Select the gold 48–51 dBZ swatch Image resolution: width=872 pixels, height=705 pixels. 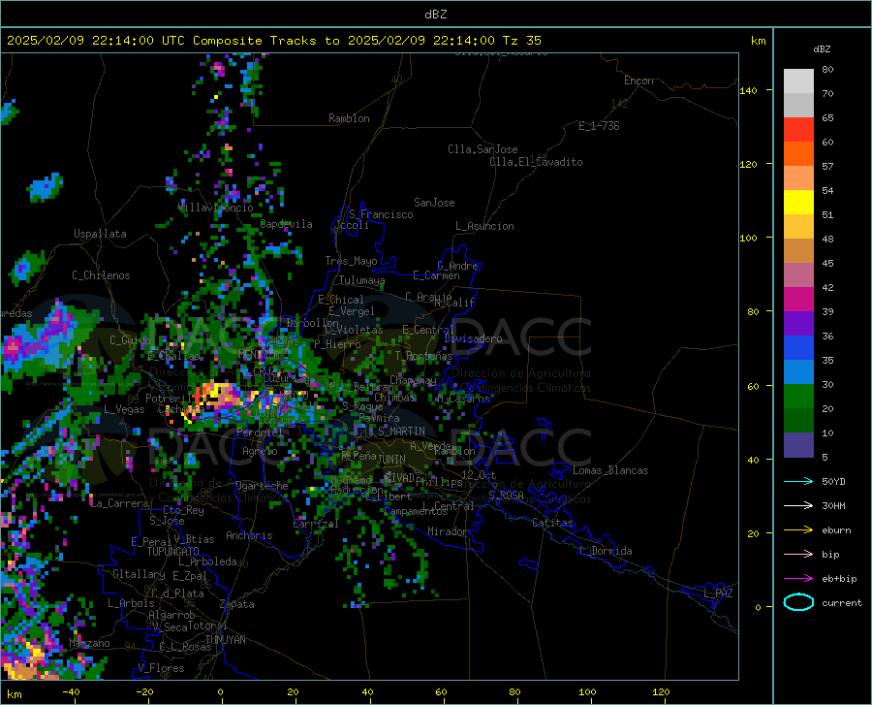tap(798, 227)
